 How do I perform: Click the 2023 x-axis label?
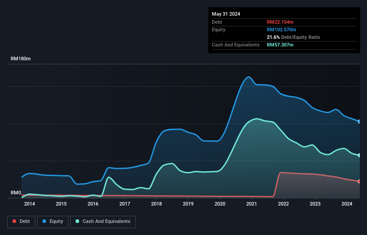point(315,204)
